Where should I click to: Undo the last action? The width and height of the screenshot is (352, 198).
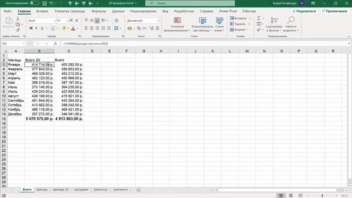pos(51,3)
